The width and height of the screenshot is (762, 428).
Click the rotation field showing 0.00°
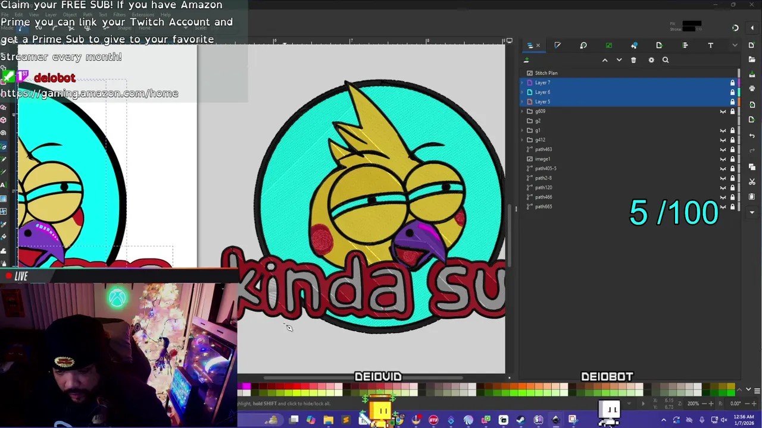point(735,404)
